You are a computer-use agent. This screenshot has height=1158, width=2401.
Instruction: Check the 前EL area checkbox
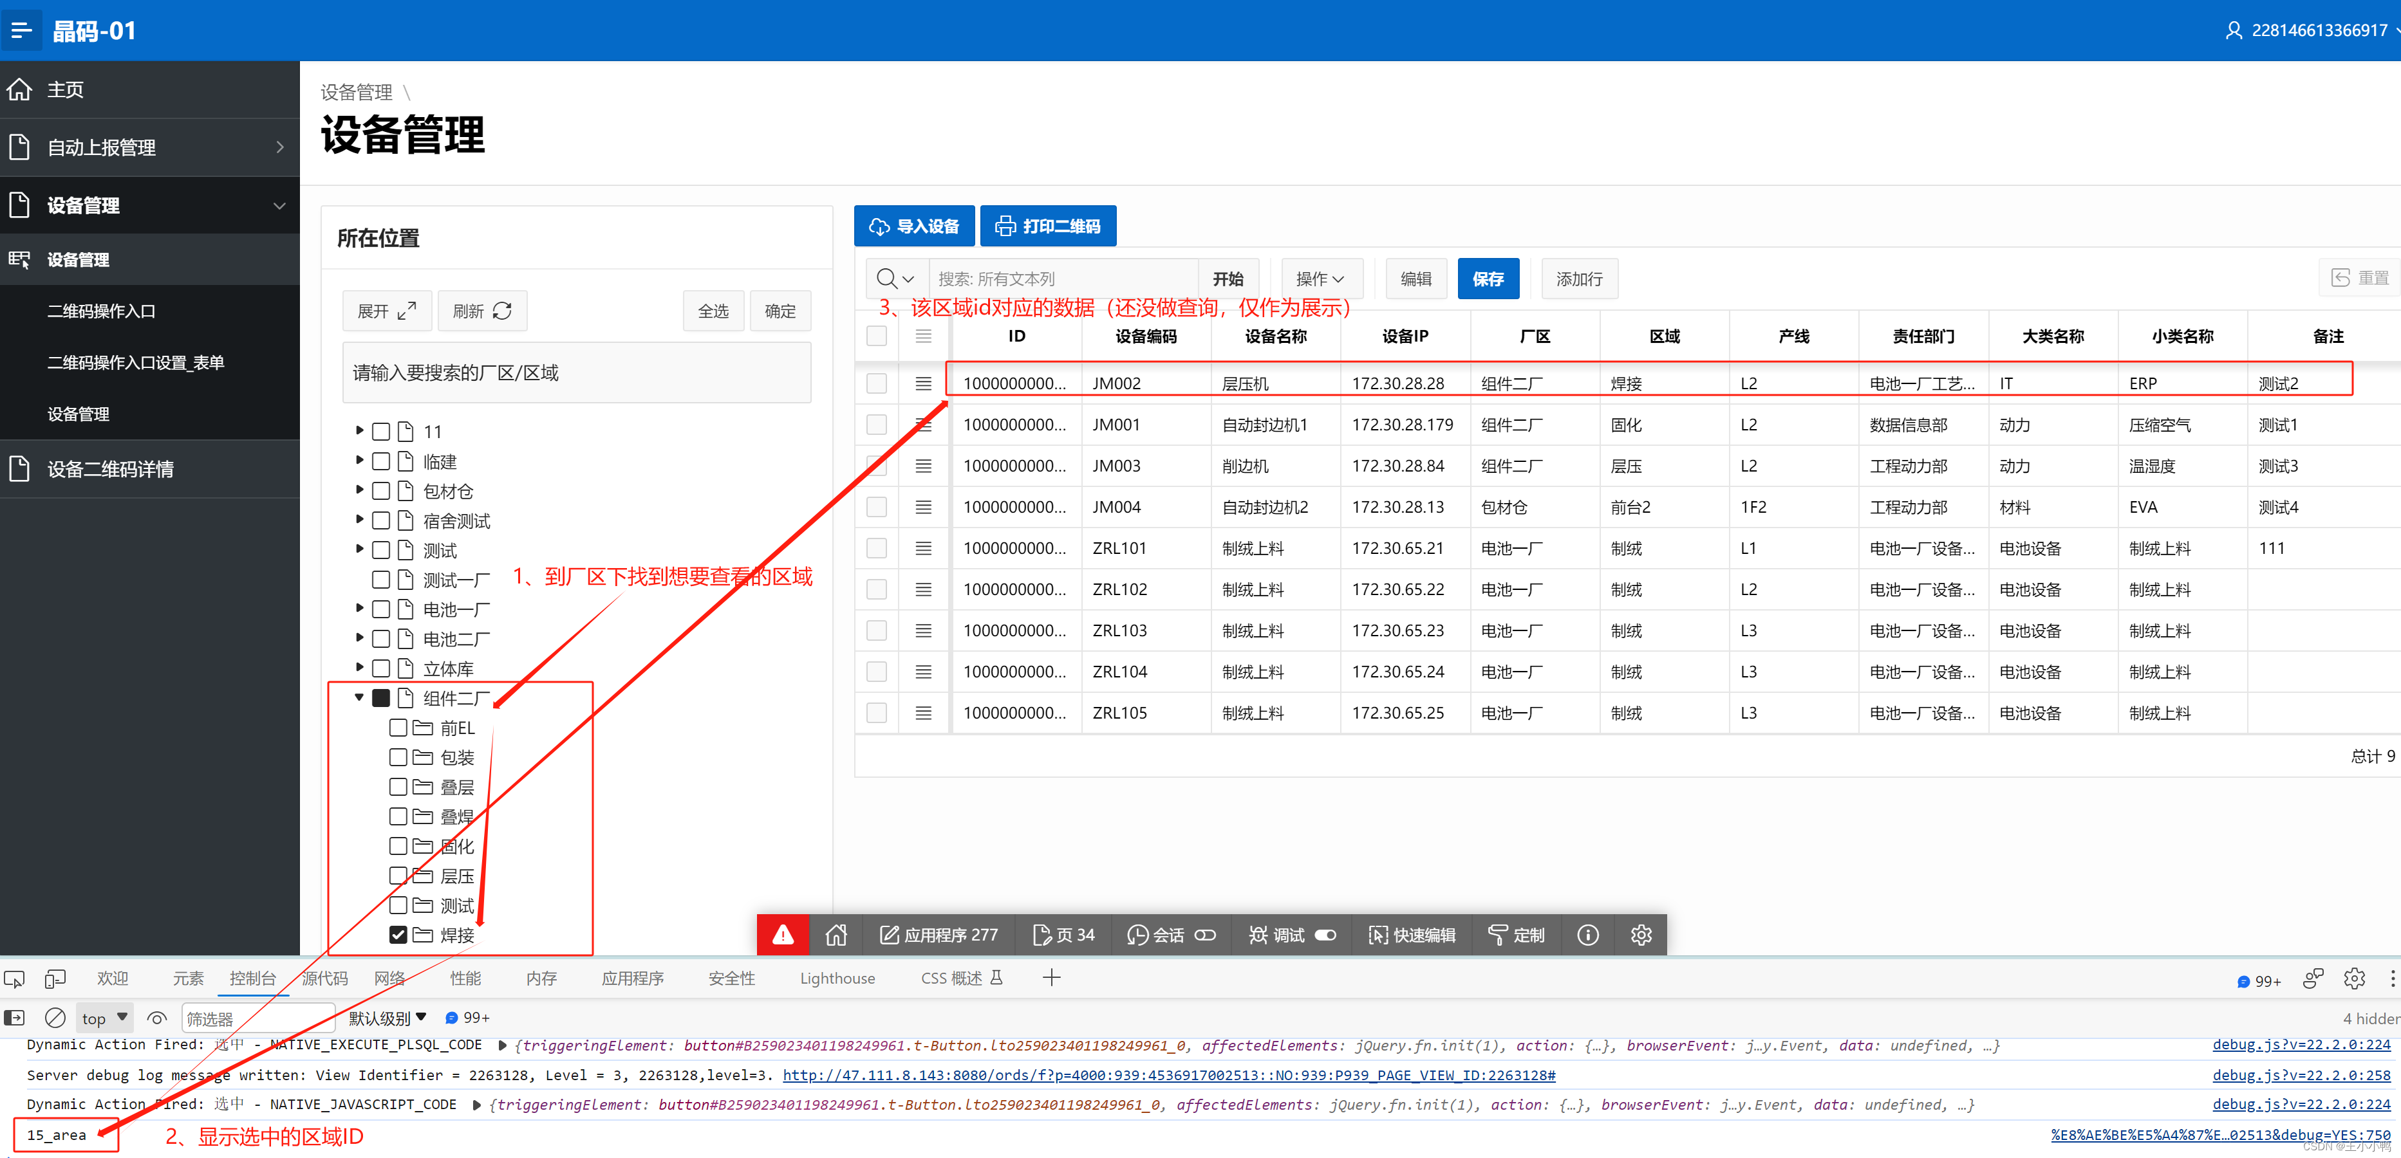pyautogui.click(x=398, y=728)
